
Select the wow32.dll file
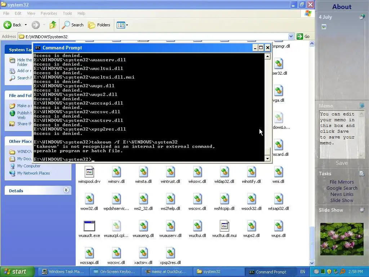tap(89, 199)
